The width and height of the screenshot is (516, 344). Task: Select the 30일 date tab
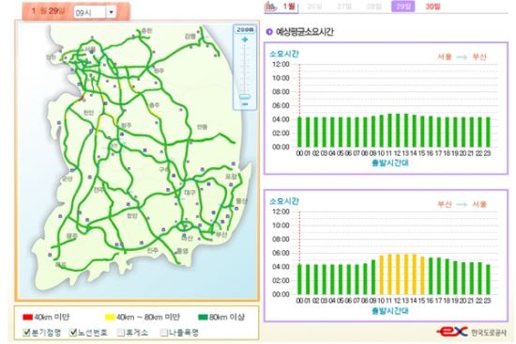pos(433,7)
